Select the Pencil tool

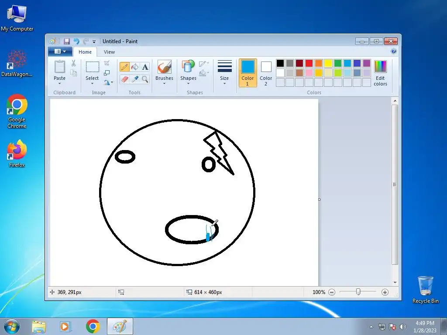click(x=124, y=67)
